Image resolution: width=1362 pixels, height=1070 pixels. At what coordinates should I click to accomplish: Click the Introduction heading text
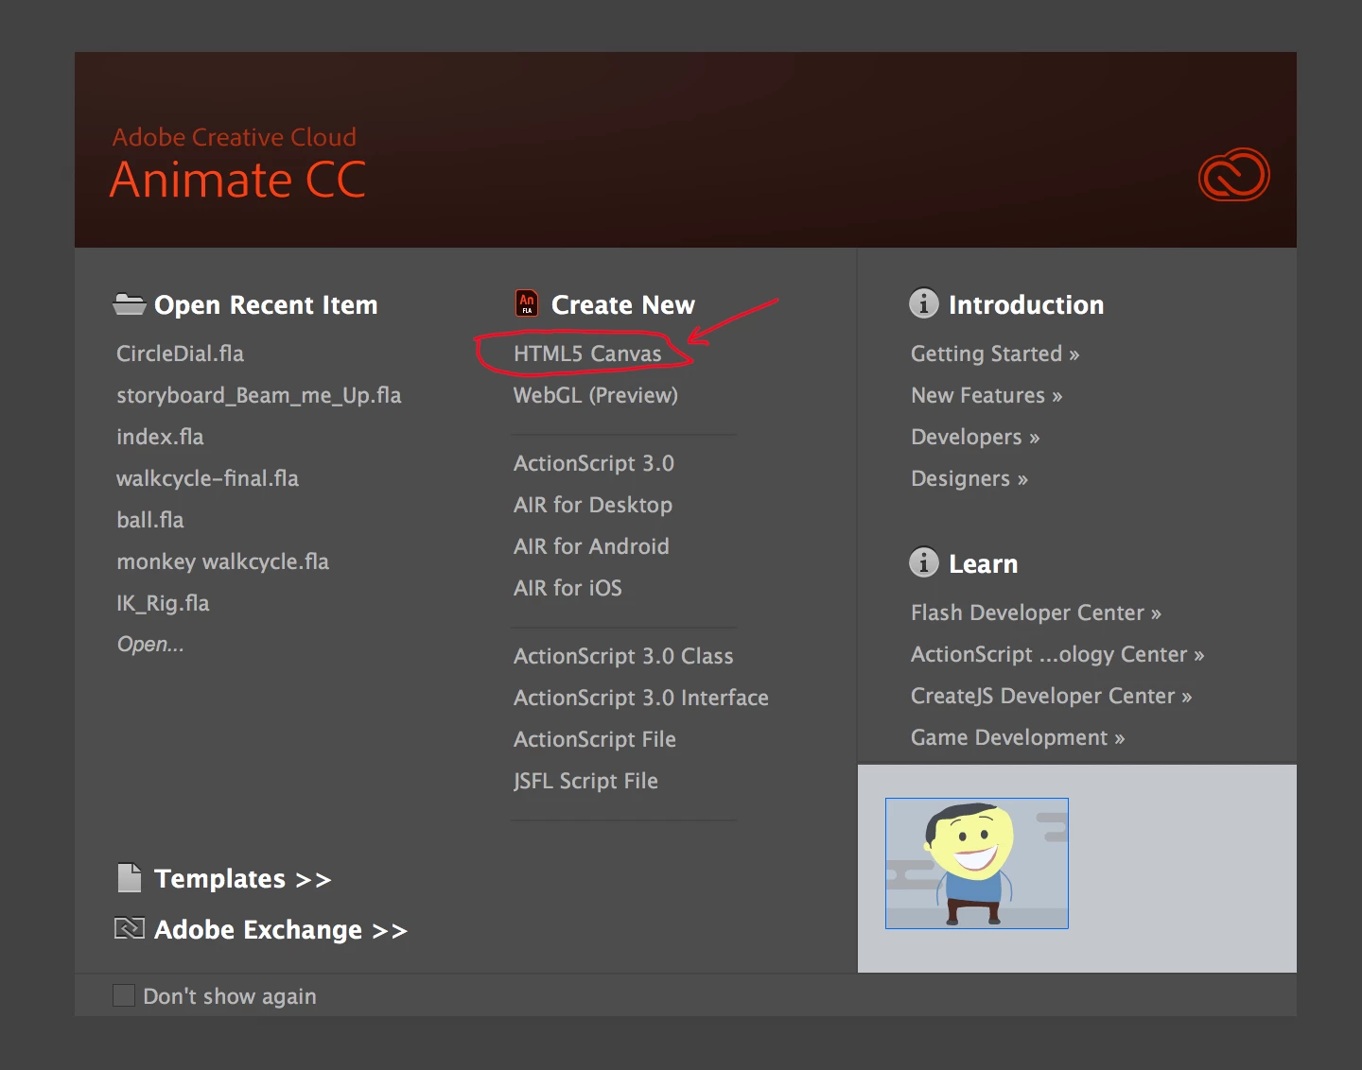click(x=1026, y=304)
